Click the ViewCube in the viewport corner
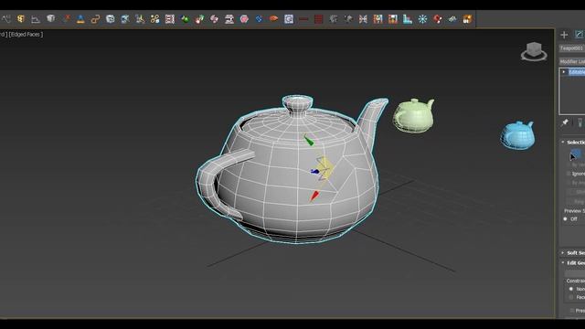This screenshot has width=585, height=329. click(x=534, y=51)
